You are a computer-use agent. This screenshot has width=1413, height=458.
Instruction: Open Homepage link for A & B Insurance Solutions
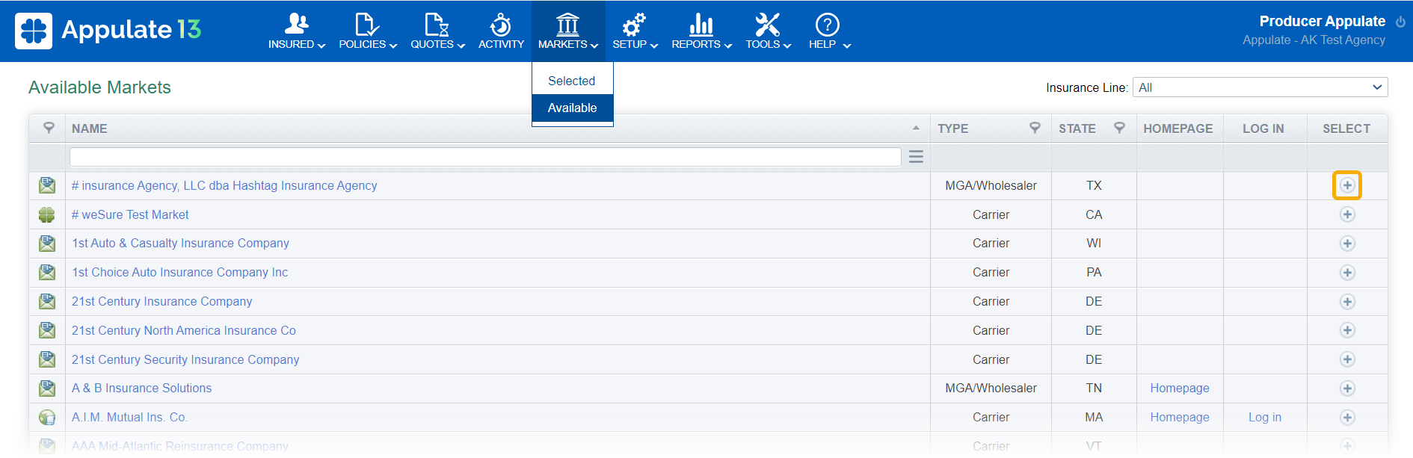(1179, 389)
